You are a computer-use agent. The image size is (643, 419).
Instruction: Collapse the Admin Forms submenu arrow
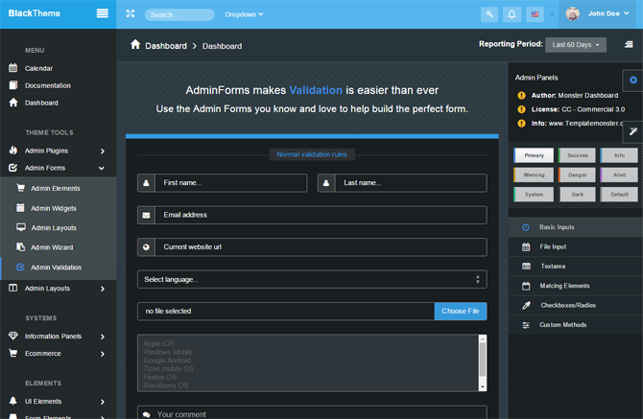coord(102,168)
